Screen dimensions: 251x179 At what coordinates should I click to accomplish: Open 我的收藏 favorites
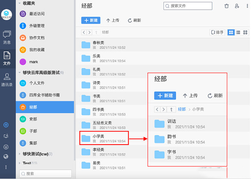[x=45, y=50]
